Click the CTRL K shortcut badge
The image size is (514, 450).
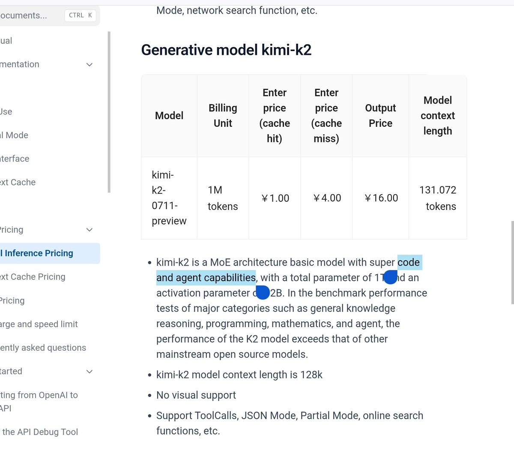[x=81, y=15]
